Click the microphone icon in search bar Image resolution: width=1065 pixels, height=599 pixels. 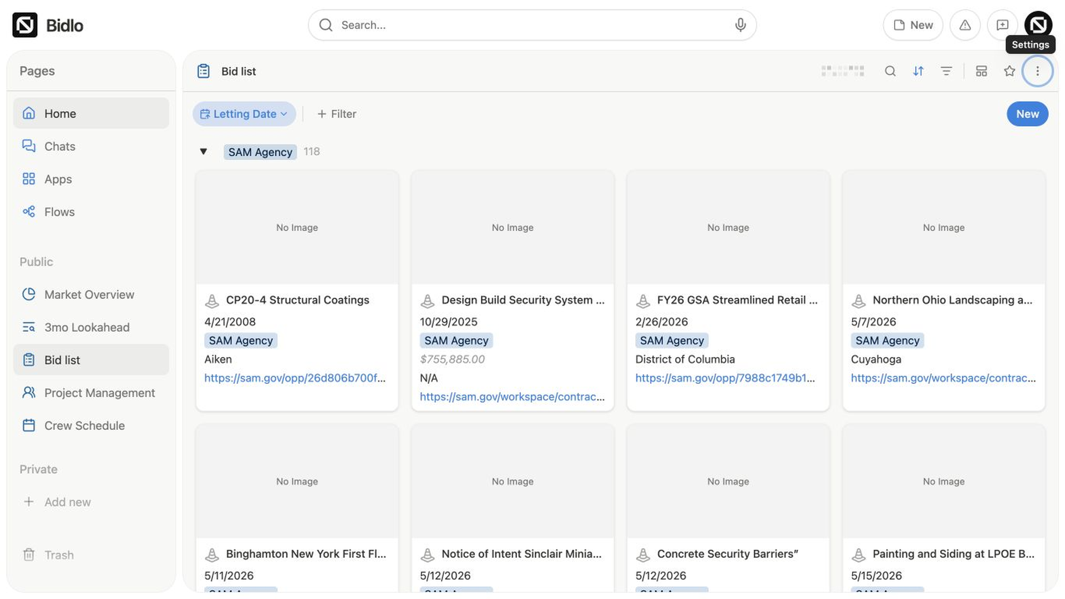740,25
